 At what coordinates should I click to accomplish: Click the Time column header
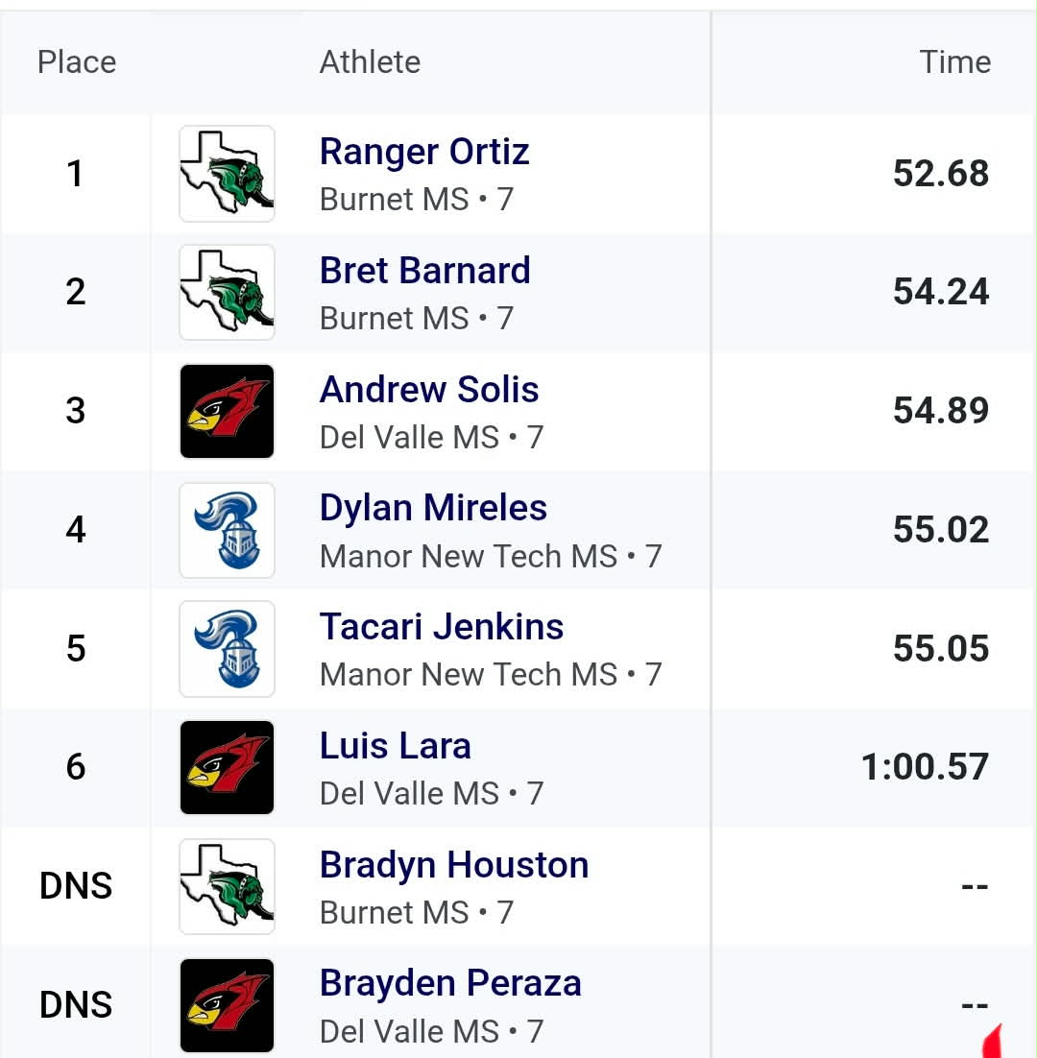click(x=954, y=62)
